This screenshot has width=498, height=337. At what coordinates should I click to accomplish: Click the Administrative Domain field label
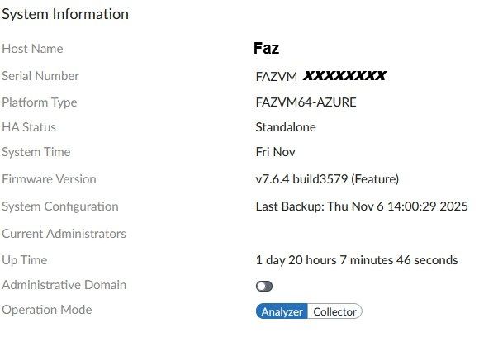(64, 285)
